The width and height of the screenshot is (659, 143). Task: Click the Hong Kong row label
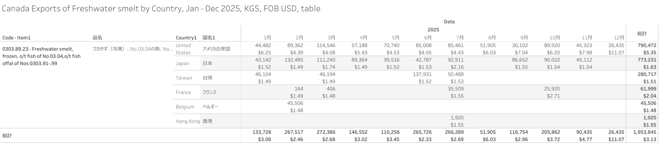188,121
